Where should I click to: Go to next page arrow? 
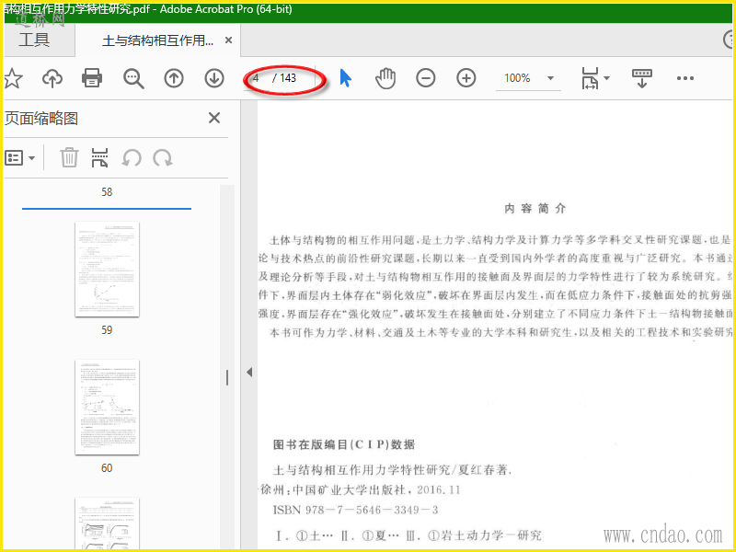click(x=214, y=78)
